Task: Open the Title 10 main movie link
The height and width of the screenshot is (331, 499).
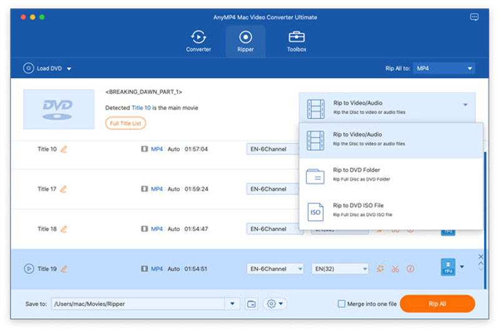Action: point(141,108)
